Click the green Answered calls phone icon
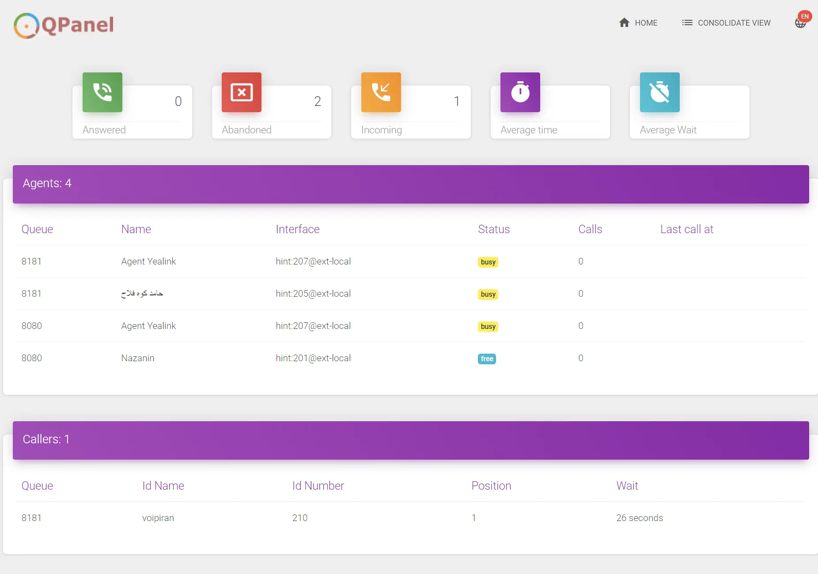The image size is (818, 574). pos(102,92)
